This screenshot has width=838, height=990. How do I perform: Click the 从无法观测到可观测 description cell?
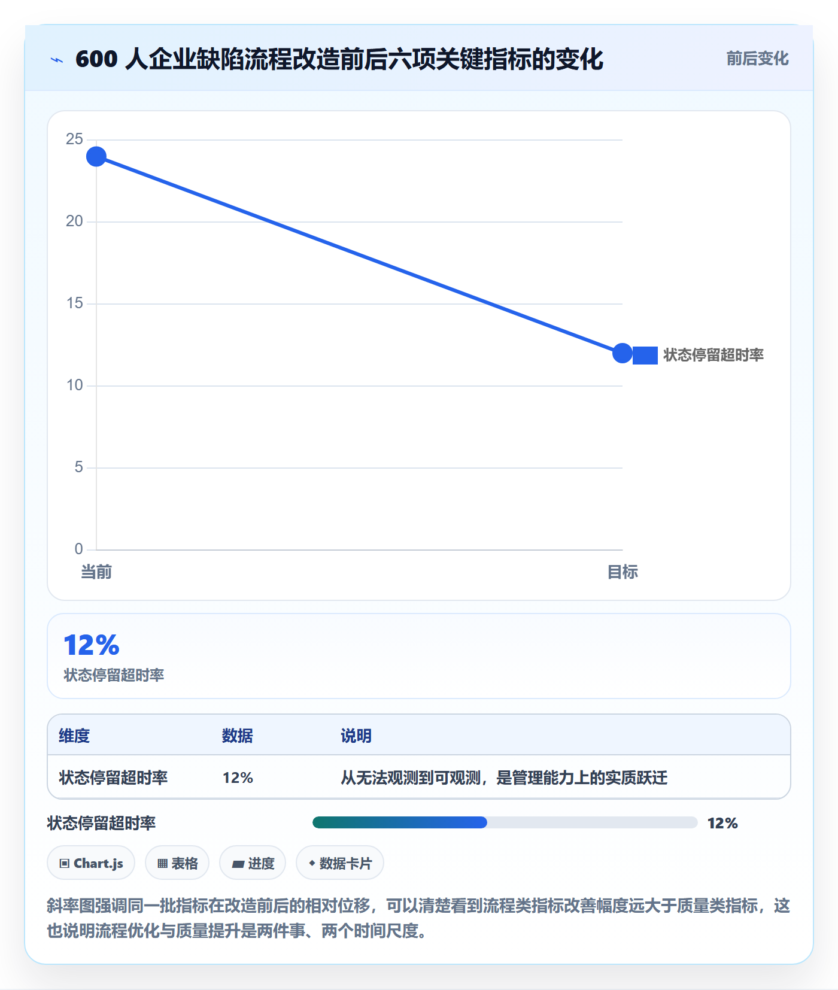pyautogui.click(x=504, y=778)
